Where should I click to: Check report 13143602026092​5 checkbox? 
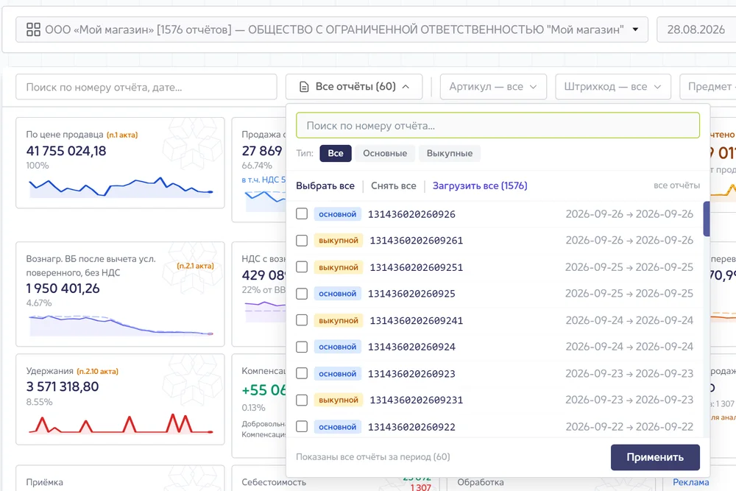302,294
